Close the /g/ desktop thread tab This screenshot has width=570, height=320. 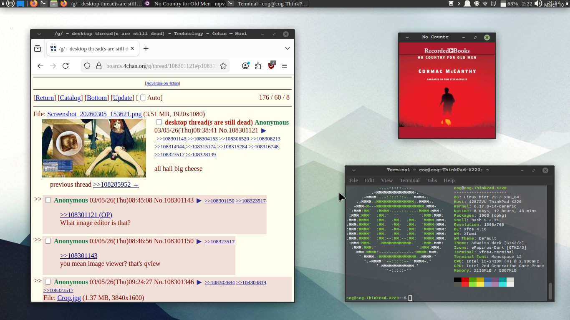click(x=133, y=48)
